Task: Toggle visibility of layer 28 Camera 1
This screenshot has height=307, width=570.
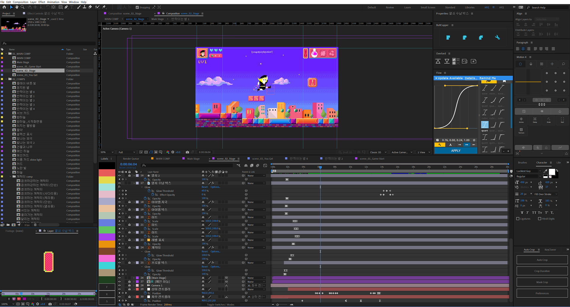Action: [x=119, y=285]
